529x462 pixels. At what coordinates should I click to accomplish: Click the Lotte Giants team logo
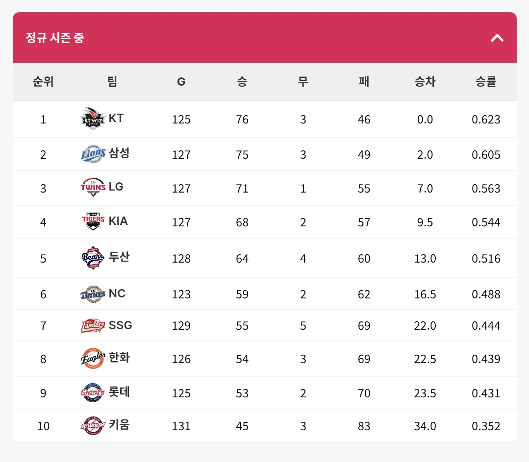click(x=93, y=392)
